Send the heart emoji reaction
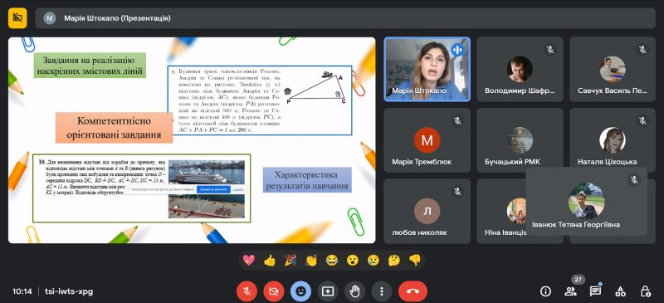 pyautogui.click(x=248, y=260)
